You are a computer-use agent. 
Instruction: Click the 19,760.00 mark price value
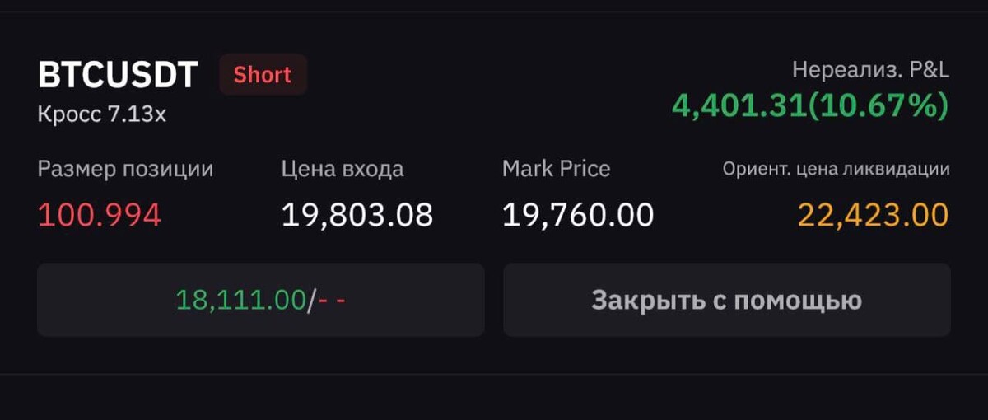pos(578,215)
